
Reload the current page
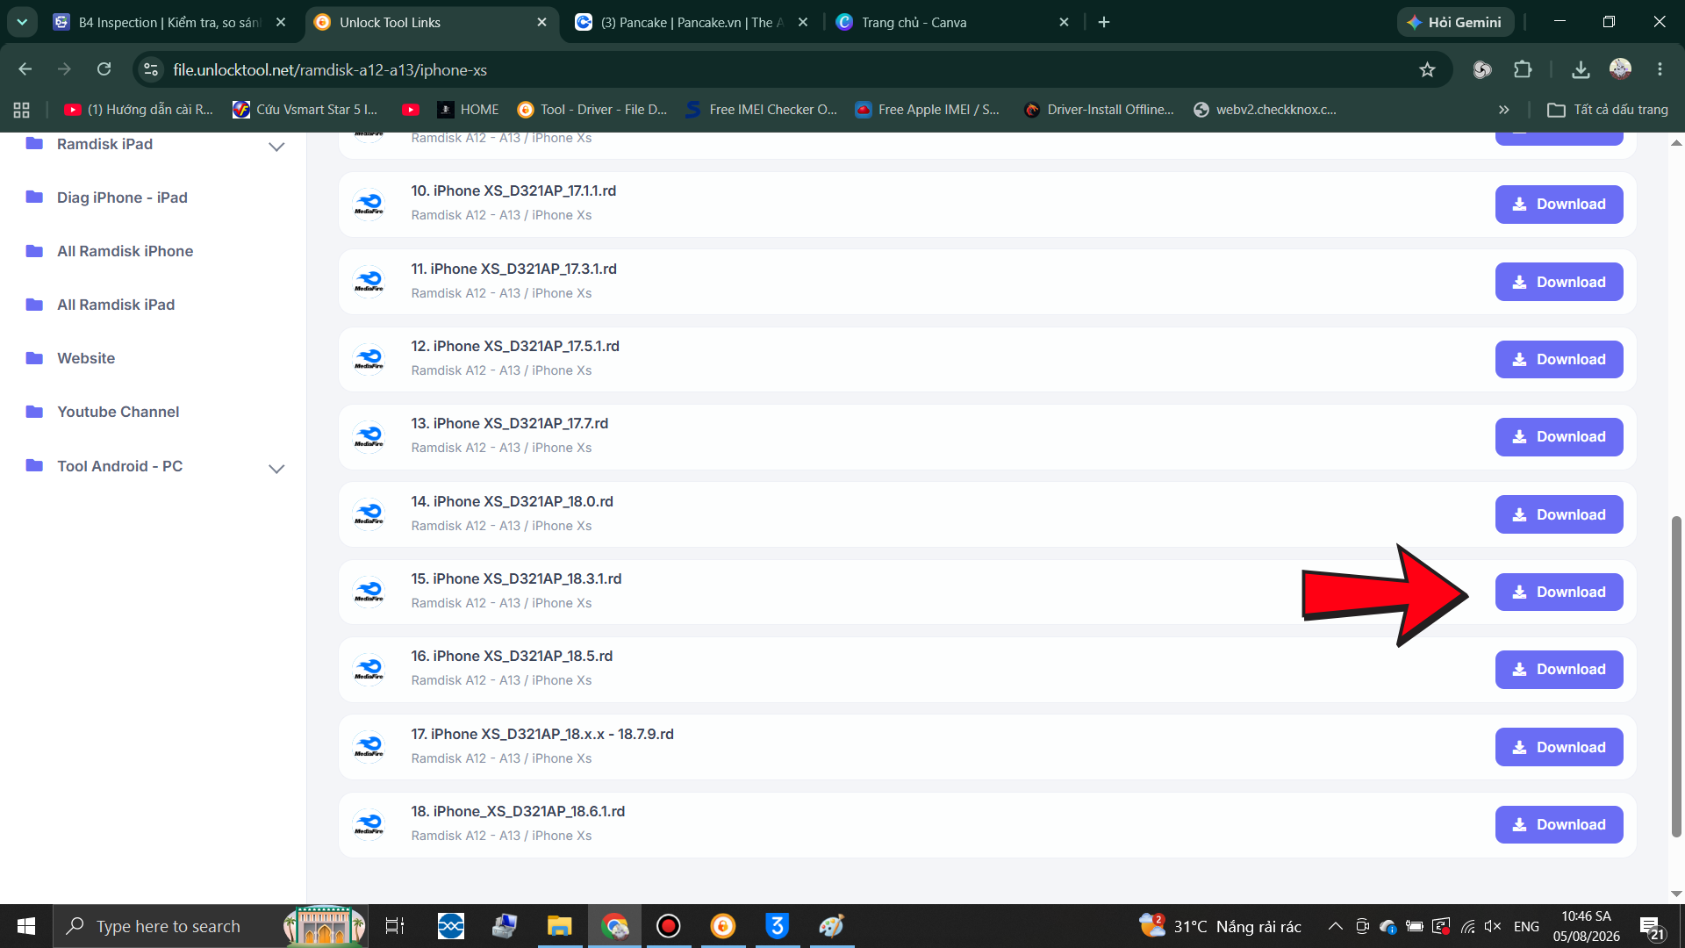[104, 69]
